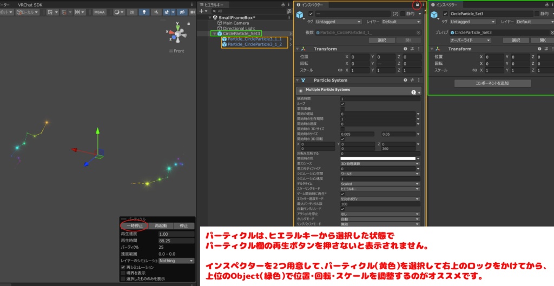Click the Stop particle button
Screen dimensions: 554x286
tap(184, 225)
